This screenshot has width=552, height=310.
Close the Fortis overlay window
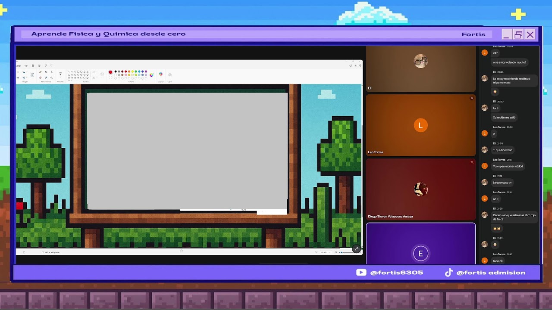[530, 34]
